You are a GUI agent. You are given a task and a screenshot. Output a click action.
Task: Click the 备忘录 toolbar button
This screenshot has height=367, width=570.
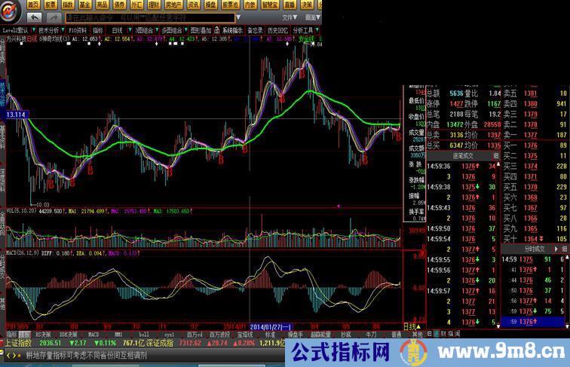(x=255, y=31)
